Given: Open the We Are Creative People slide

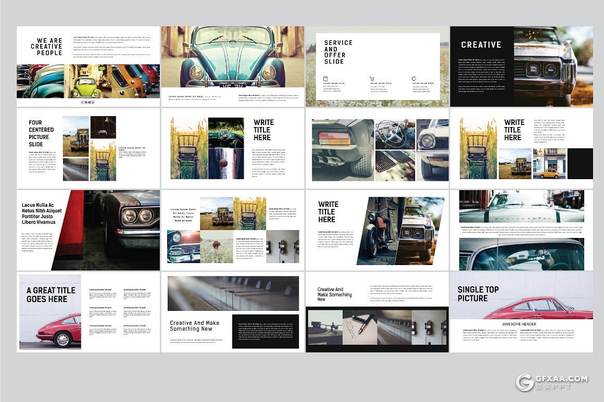Looking at the screenshot, I should tap(88, 66).
